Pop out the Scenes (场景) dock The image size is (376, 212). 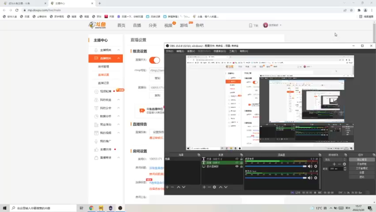[x=199, y=155]
